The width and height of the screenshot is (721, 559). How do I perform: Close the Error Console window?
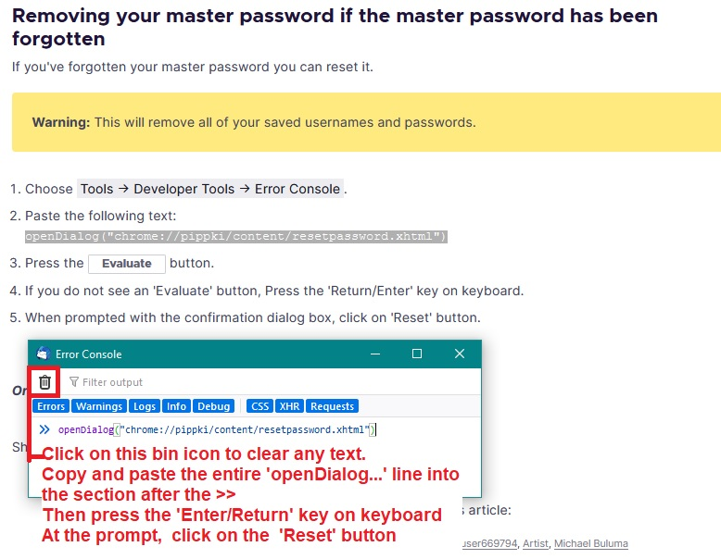pos(460,354)
